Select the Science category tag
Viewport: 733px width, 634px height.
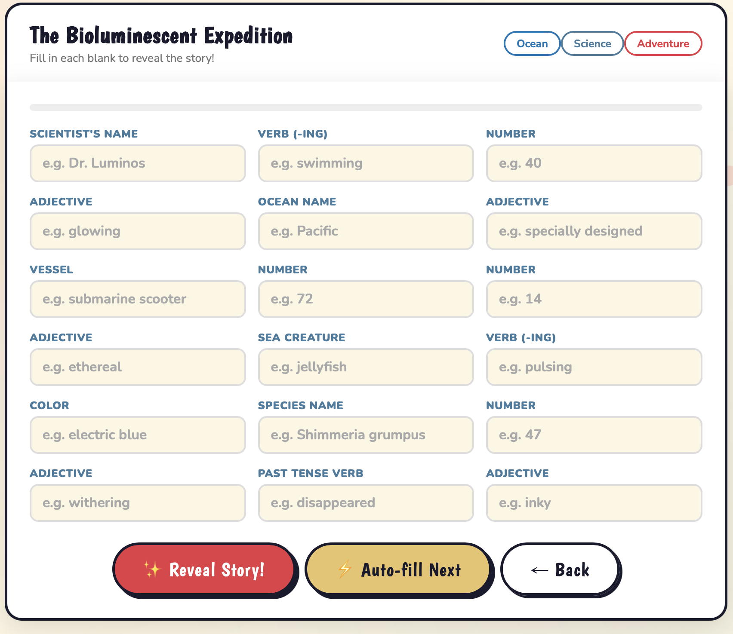[592, 43]
